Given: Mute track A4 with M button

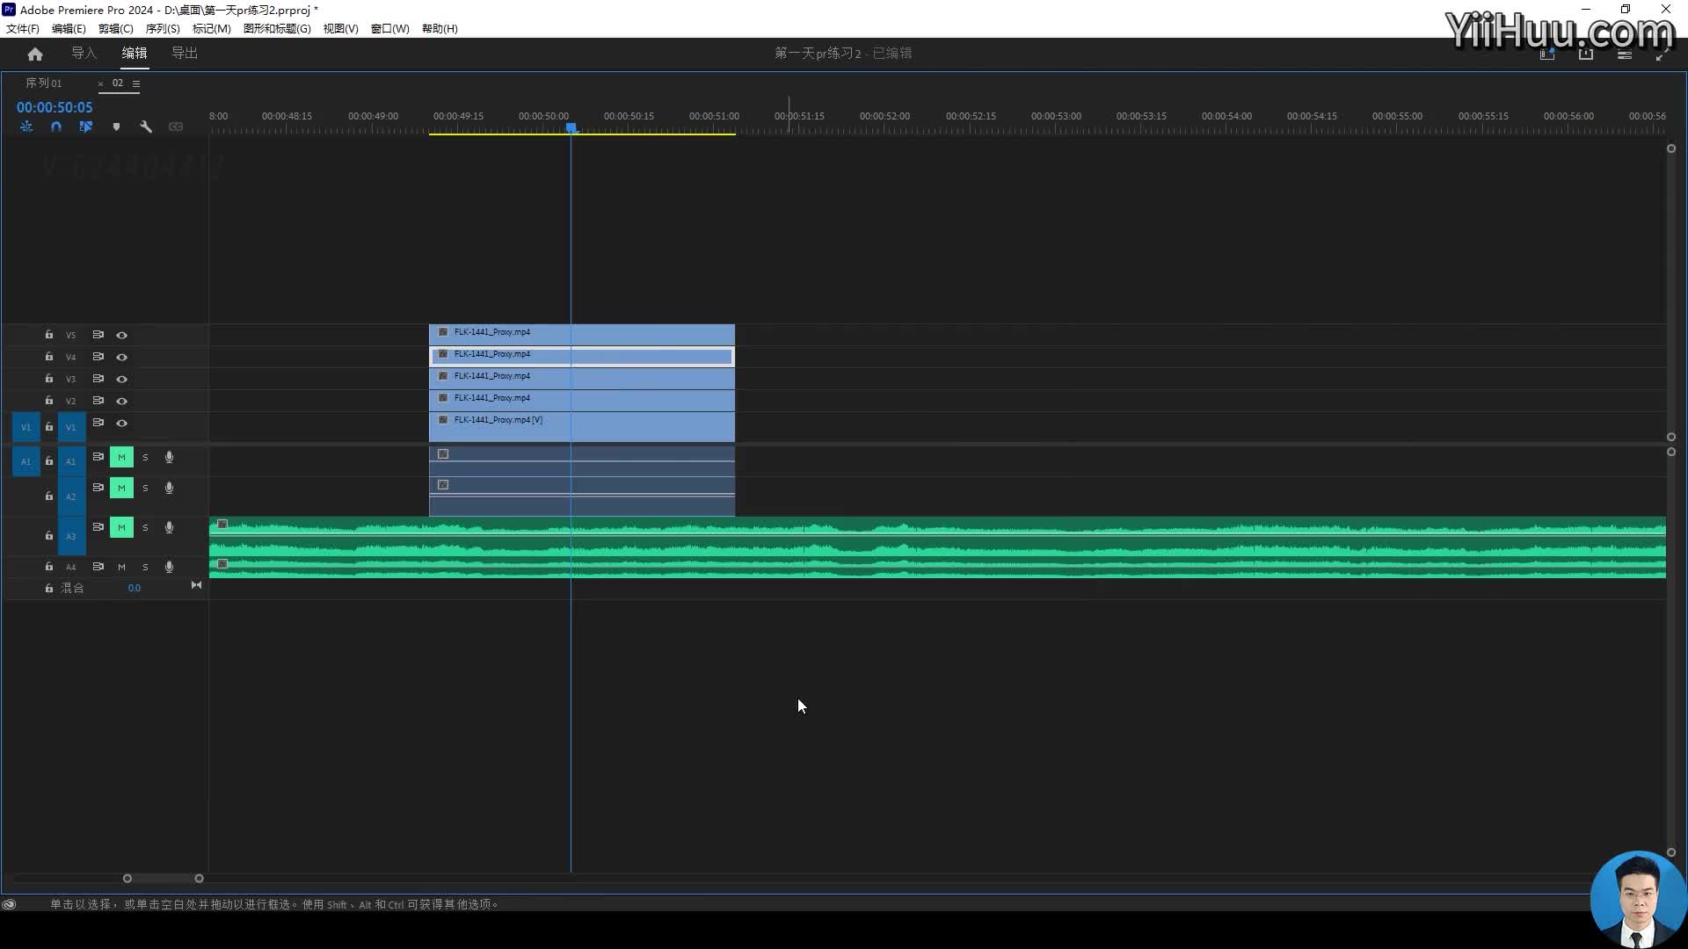Looking at the screenshot, I should [x=121, y=567].
